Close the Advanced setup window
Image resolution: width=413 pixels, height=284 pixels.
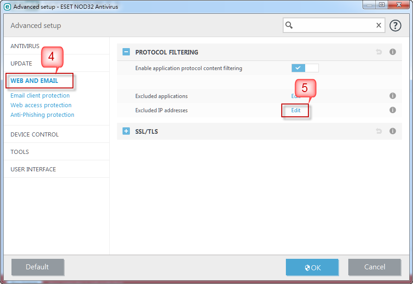399,5
